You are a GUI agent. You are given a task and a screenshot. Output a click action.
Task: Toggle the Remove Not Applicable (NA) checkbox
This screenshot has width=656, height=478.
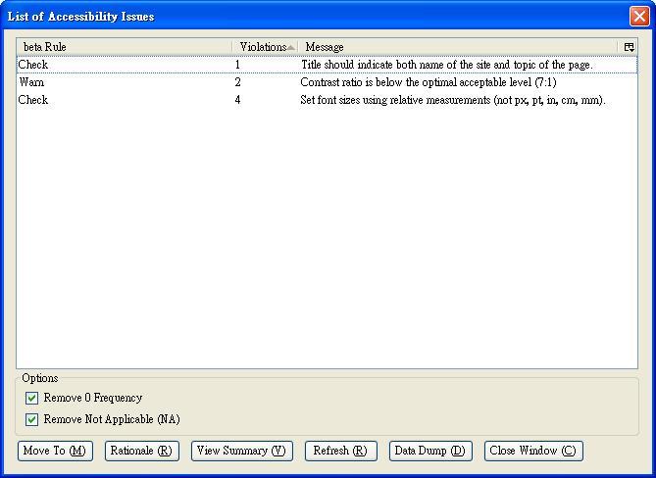(31, 419)
